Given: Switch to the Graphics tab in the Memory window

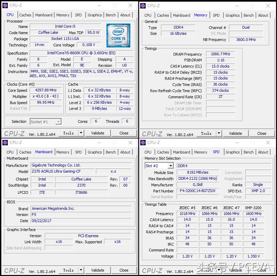Looking at the screenshot, I should pos(232,15).
